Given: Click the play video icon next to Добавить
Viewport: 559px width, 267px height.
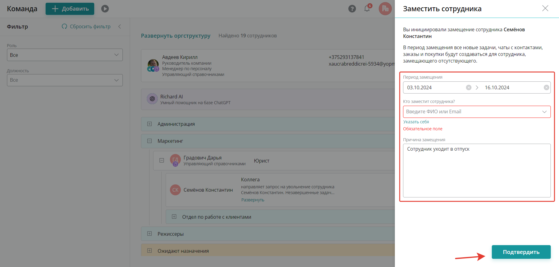Looking at the screenshot, I should pos(105,9).
